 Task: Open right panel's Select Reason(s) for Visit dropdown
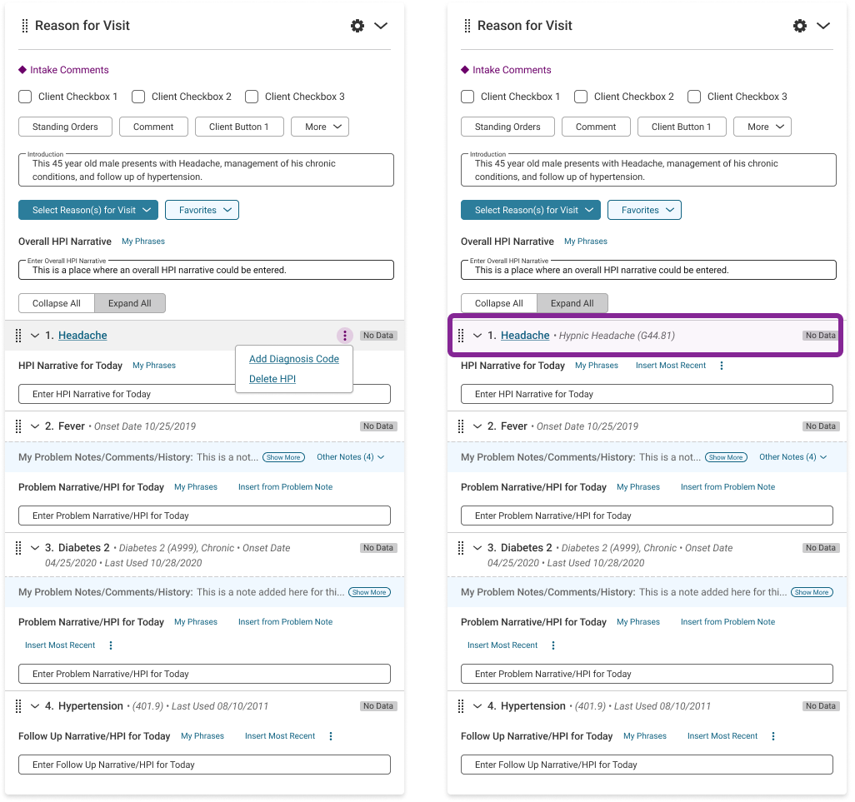529,210
